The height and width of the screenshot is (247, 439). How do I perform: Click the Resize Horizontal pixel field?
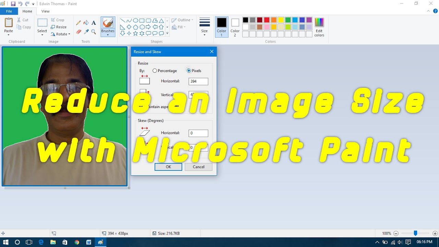198,81
